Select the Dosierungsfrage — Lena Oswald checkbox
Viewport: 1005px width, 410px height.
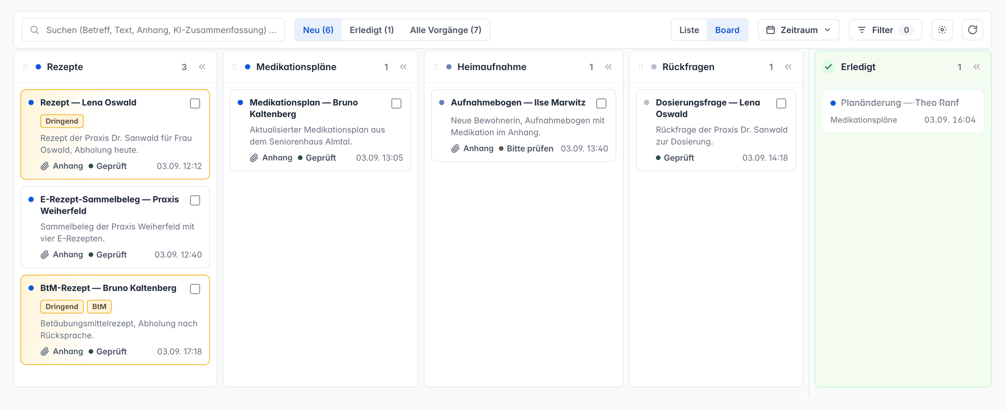781,104
